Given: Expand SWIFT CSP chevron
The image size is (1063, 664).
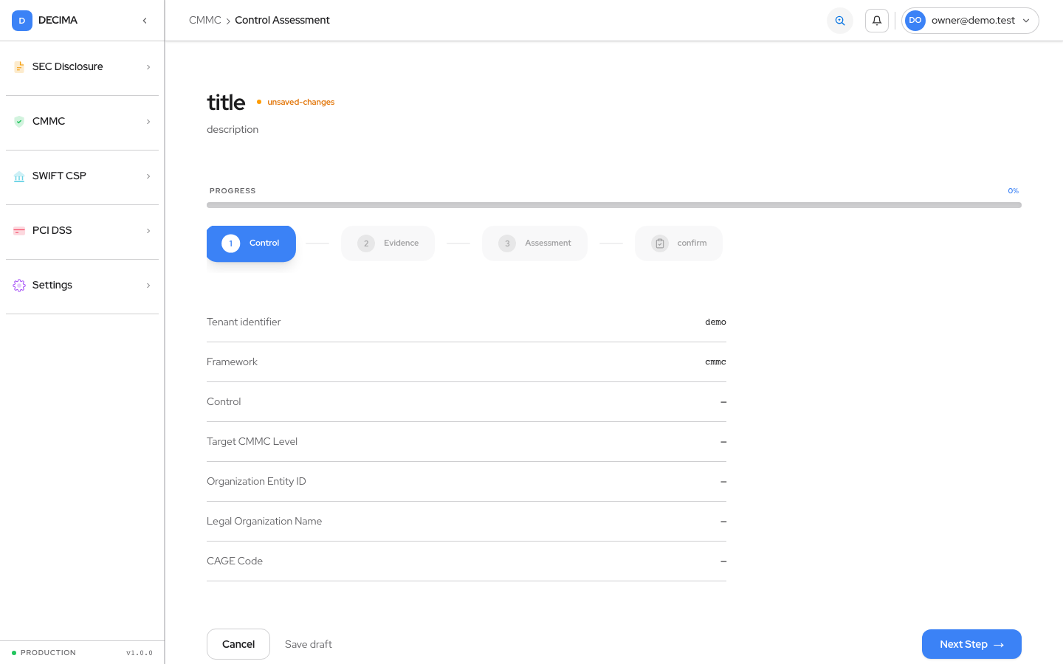Looking at the screenshot, I should (148, 176).
